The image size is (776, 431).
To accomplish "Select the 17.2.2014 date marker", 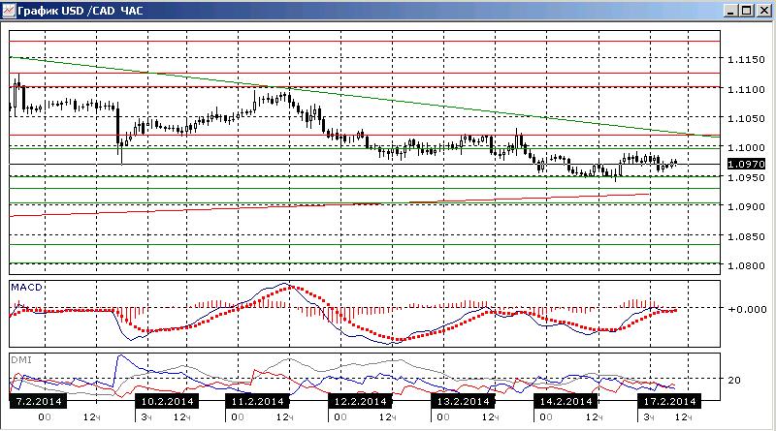I will [x=669, y=401].
